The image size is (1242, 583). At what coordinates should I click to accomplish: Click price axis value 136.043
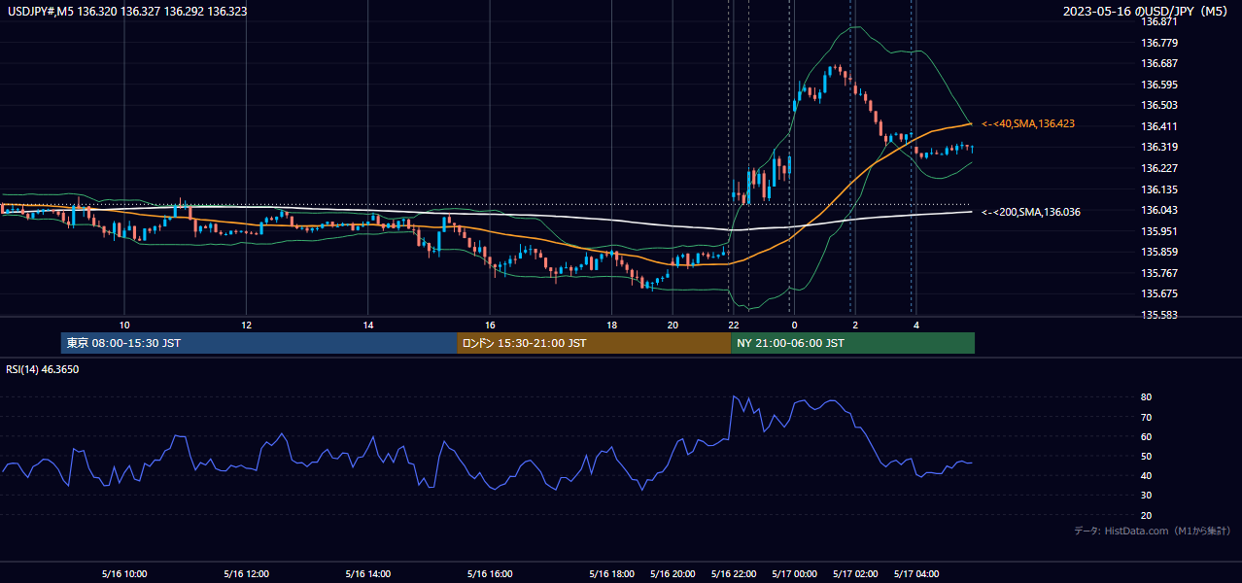tap(1158, 210)
